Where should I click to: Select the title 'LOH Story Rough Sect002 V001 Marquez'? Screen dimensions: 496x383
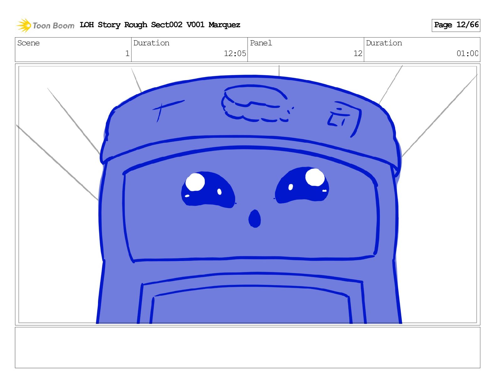coord(160,25)
